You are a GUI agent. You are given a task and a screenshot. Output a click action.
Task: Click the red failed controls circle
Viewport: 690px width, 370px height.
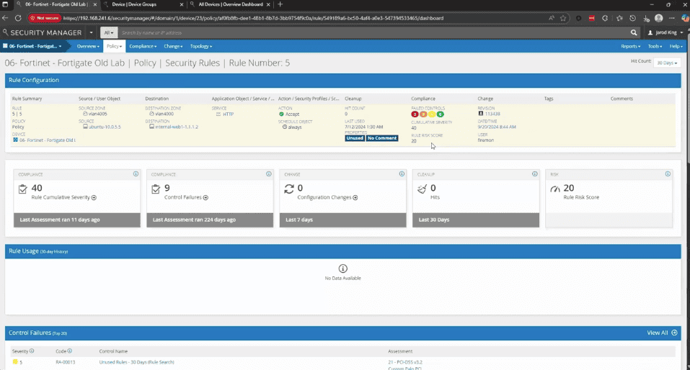coord(415,114)
